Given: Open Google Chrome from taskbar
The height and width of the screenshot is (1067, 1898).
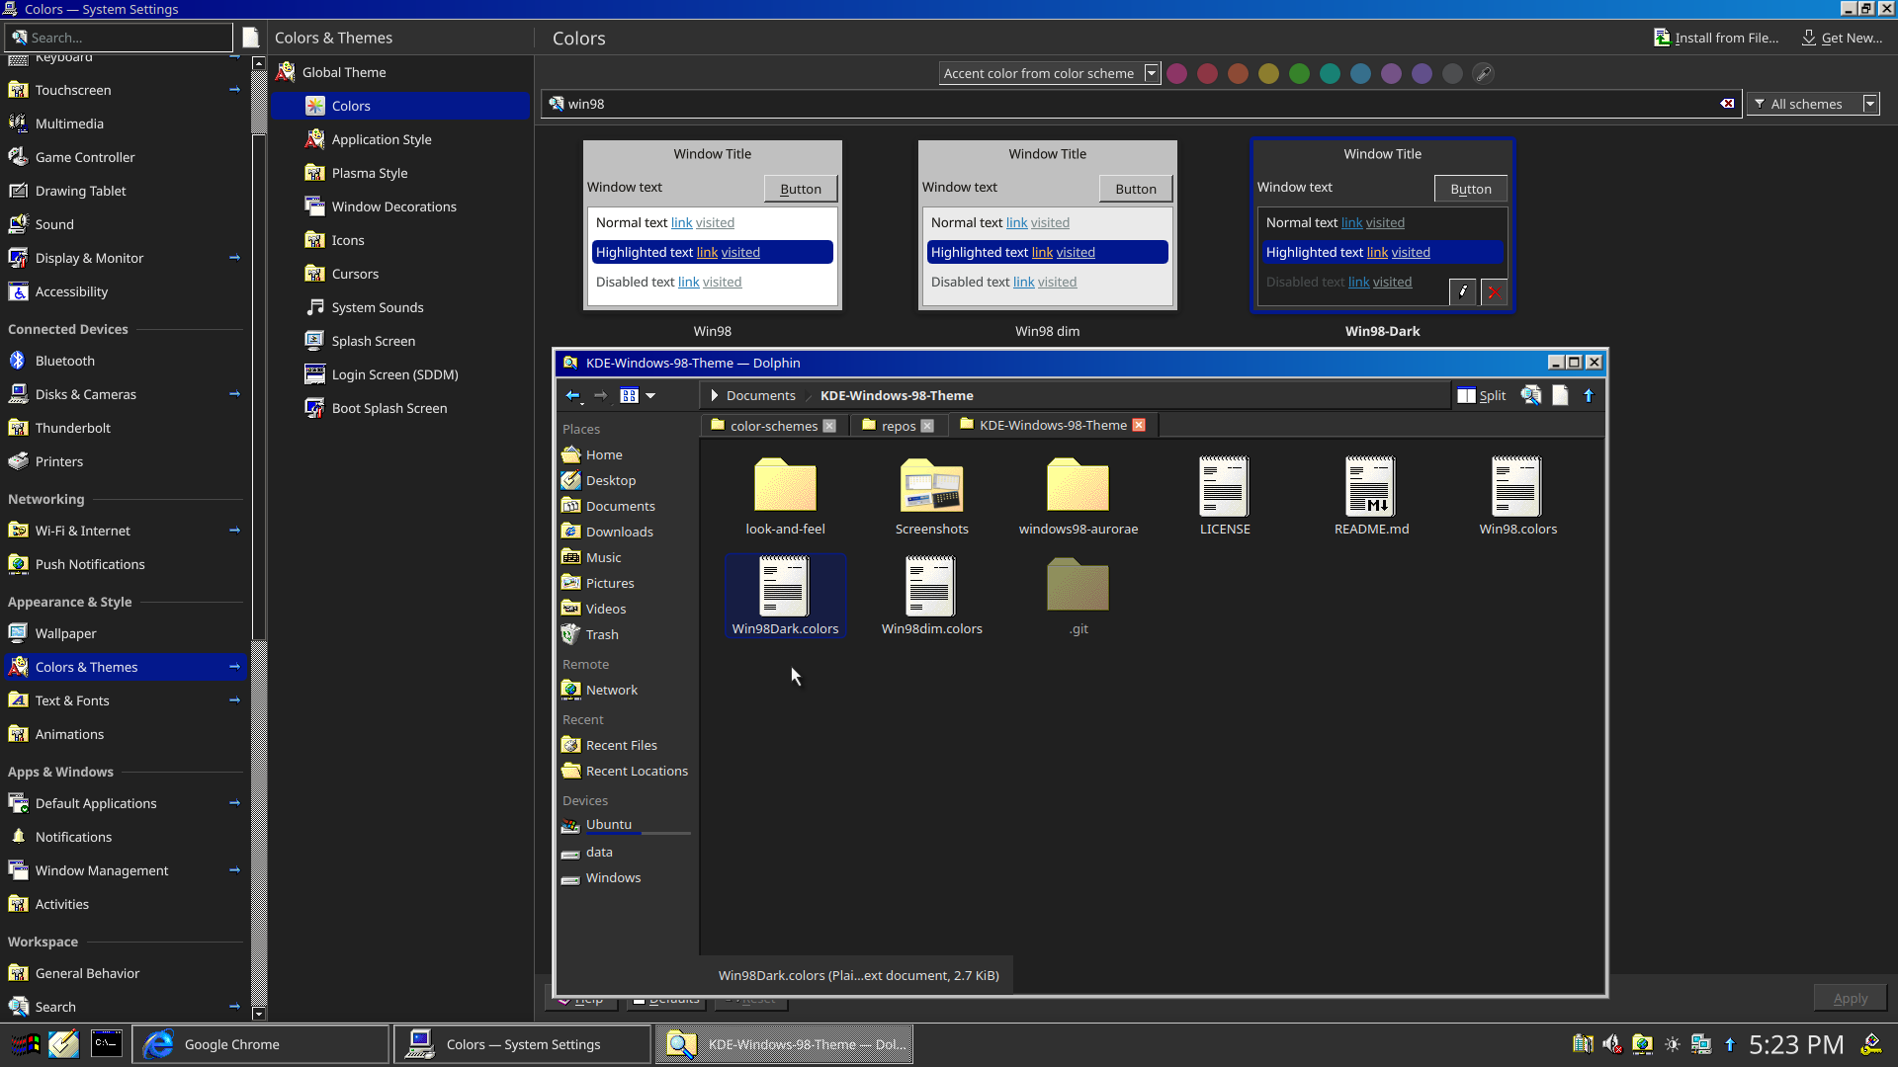Looking at the screenshot, I should click(x=231, y=1044).
